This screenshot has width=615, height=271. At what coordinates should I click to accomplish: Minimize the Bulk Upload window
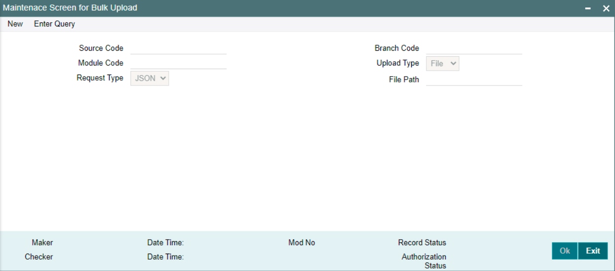pos(588,8)
